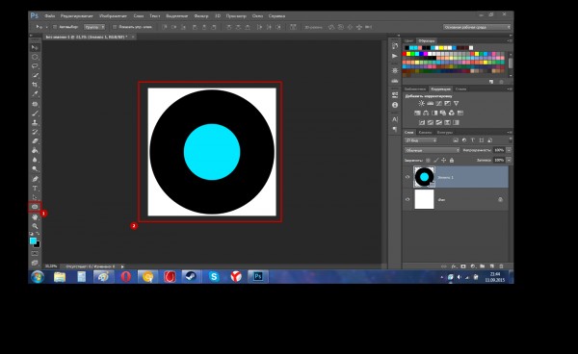
Task: Open the layer blend mode dropdown
Action: pos(432,150)
